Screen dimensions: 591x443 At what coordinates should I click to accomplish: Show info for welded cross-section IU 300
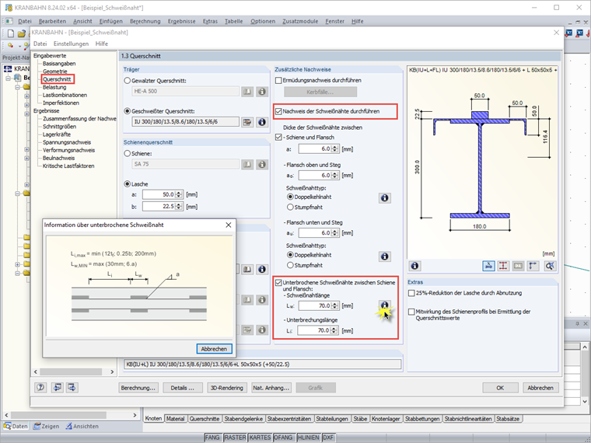coord(262,122)
